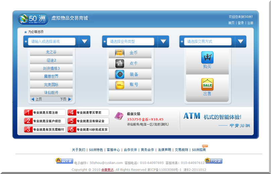Go to 首页 in top navigation
The image size is (271, 174).
click(x=231, y=23)
